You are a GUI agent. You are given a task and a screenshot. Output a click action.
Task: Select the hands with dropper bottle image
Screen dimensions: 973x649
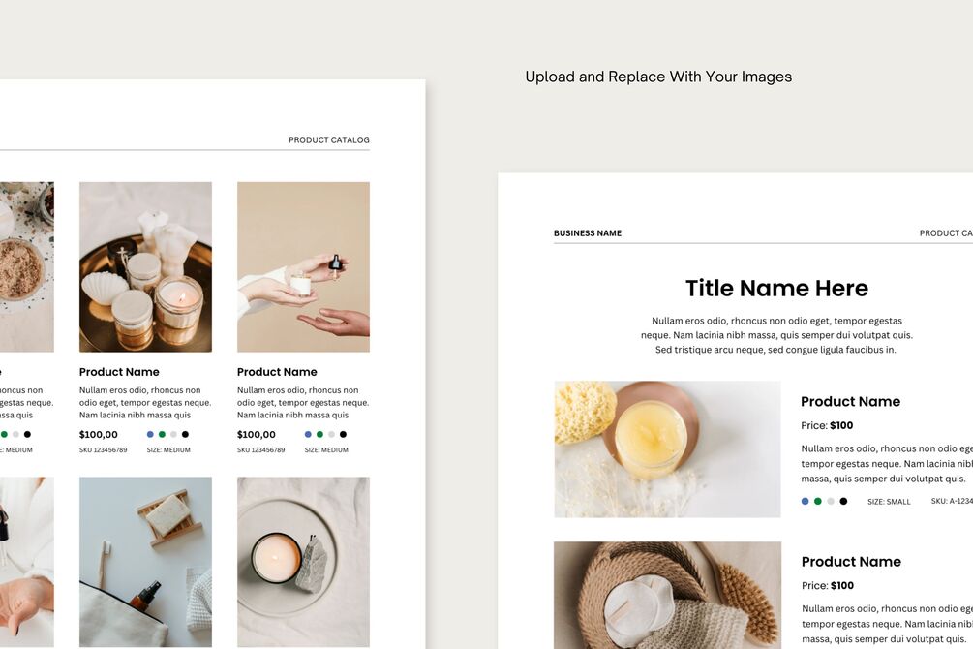click(x=303, y=267)
